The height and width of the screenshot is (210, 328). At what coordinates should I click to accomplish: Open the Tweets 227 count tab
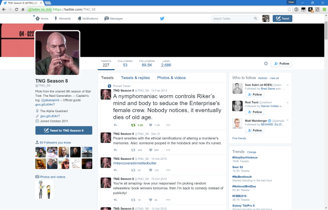[x=106, y=64]
